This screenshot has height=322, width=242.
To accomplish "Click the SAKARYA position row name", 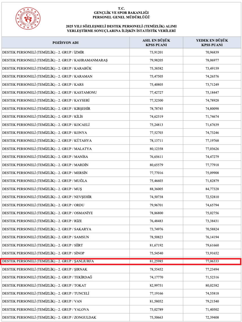I will click(47, 229).
